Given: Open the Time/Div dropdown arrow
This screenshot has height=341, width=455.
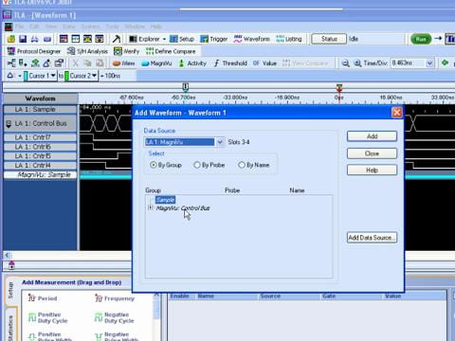Looking at the screenshot, I should click(429, 63).
